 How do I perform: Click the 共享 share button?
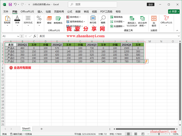click(x=174, y=12)
